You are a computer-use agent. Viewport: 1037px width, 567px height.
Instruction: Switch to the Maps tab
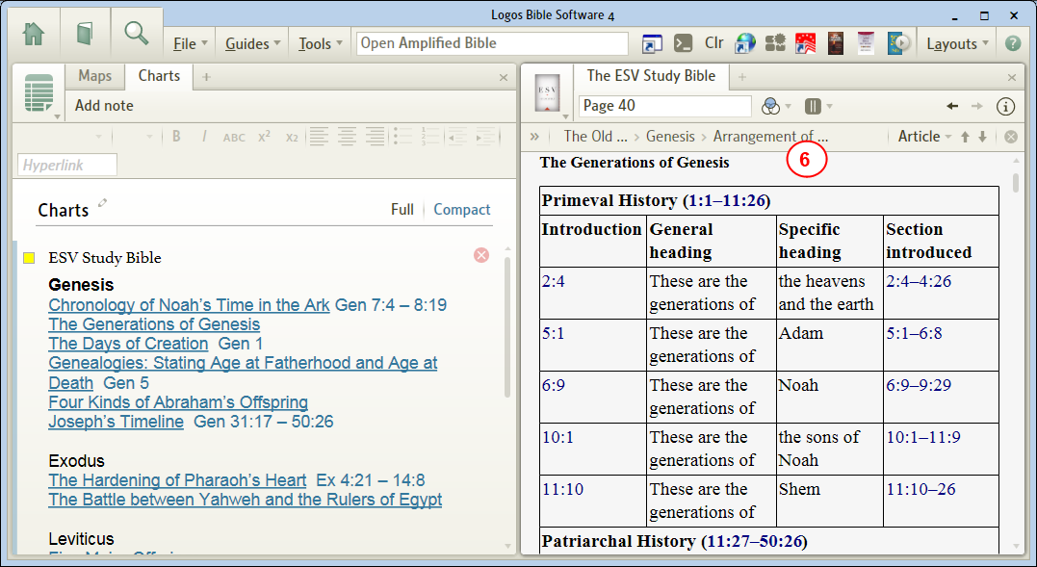pos(94,76)
